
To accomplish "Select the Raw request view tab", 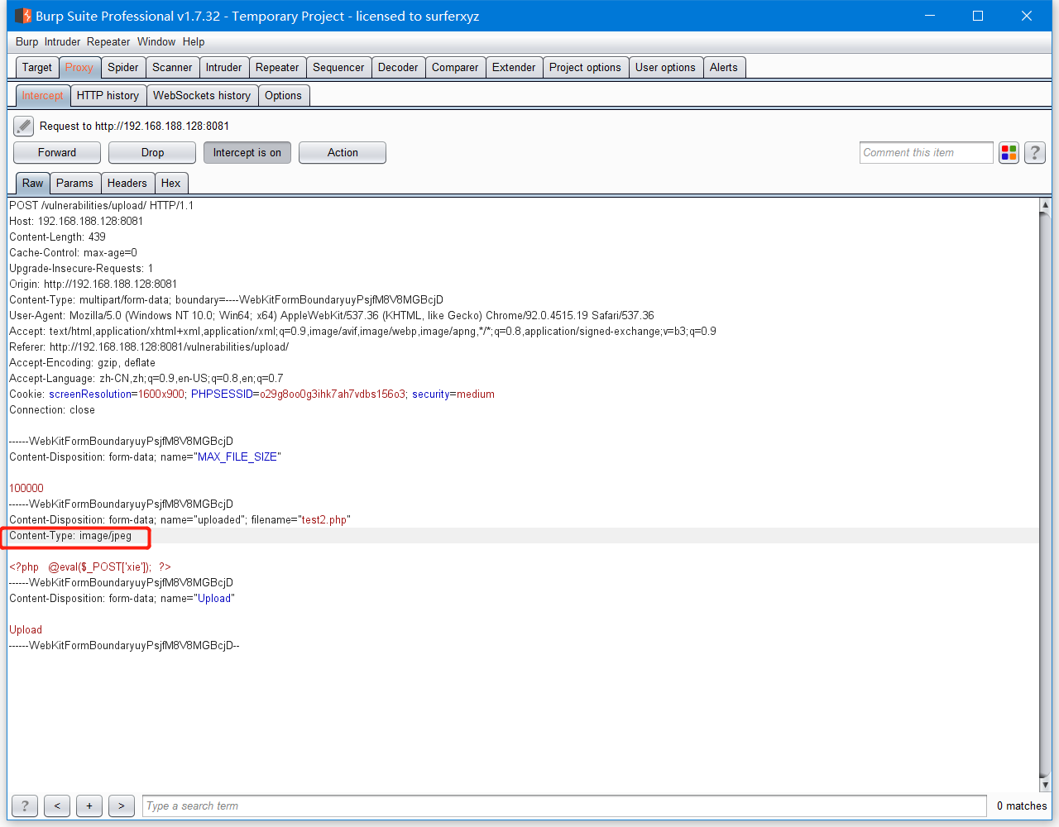I will (33, 184).
